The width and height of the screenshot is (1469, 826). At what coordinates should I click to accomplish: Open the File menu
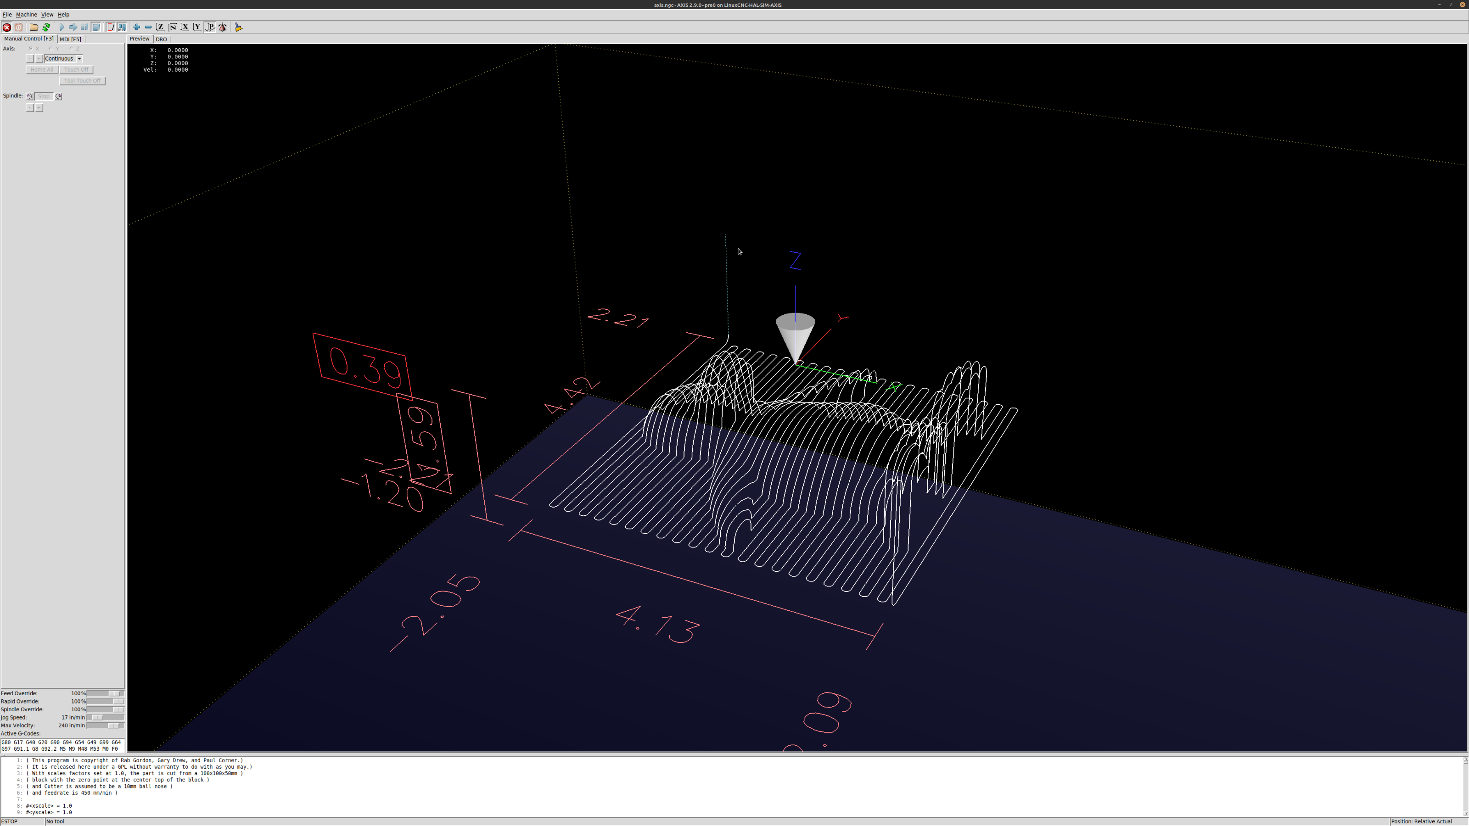point(7,14)
